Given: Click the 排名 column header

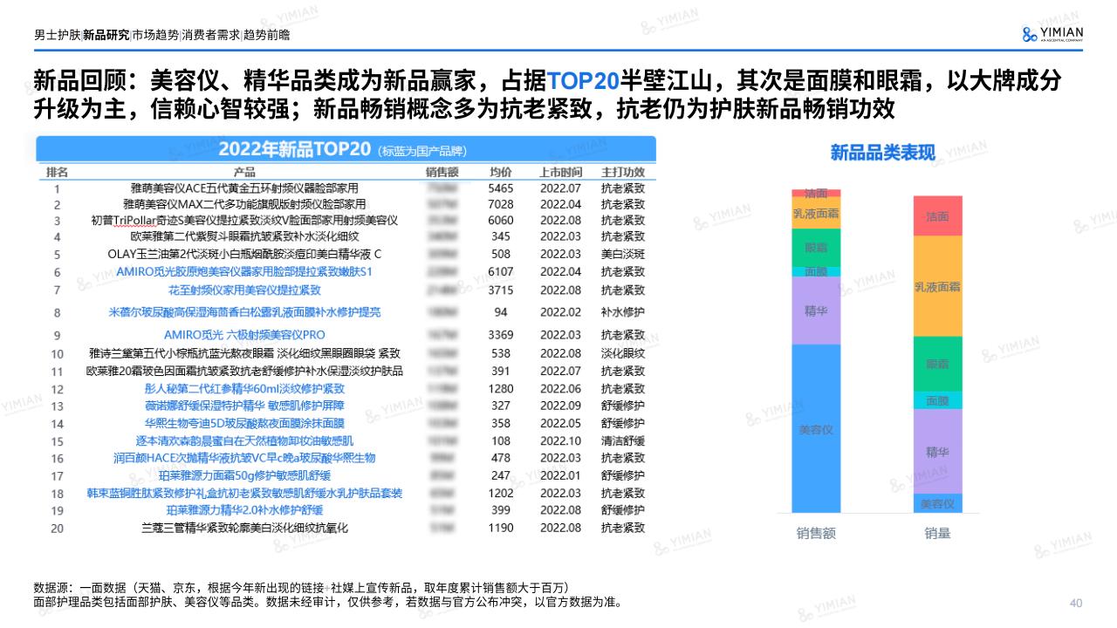Looking at the screenshot, I should coord(58,171).
